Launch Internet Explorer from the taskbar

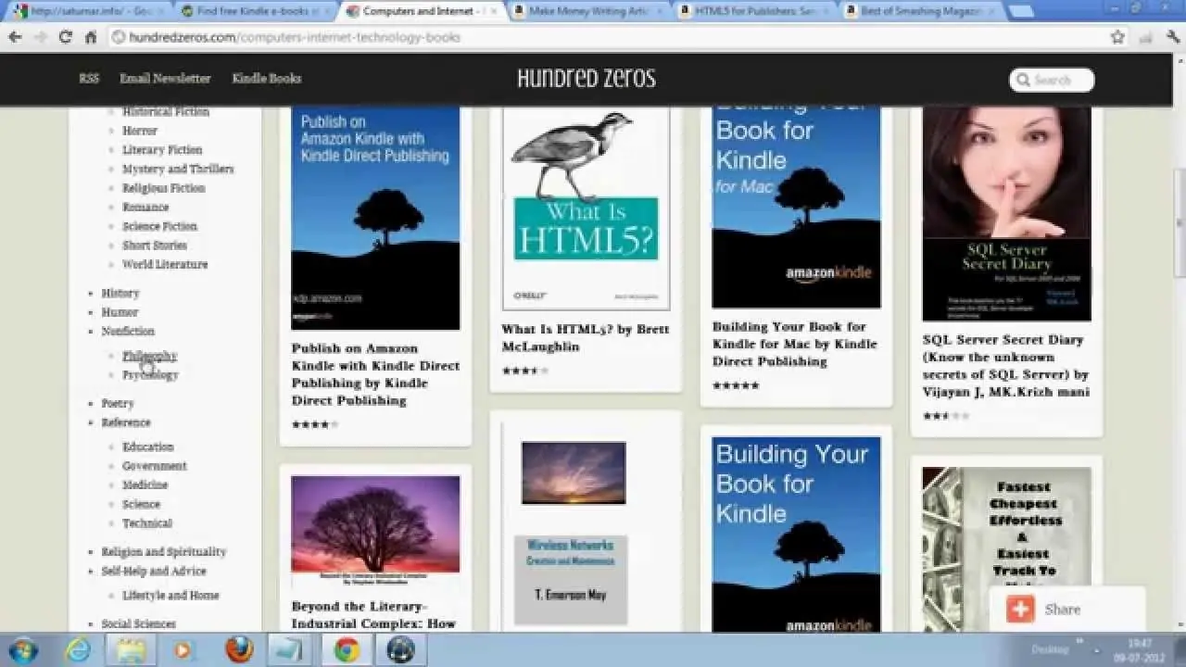(78, 649)
